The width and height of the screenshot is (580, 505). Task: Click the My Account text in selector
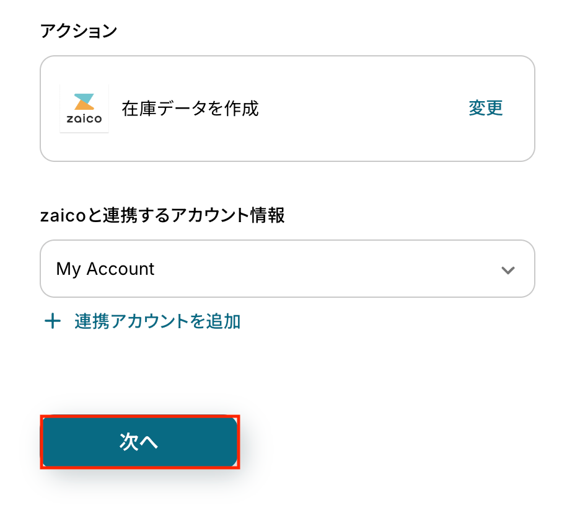pyautogui.click(x=105, y=269)
